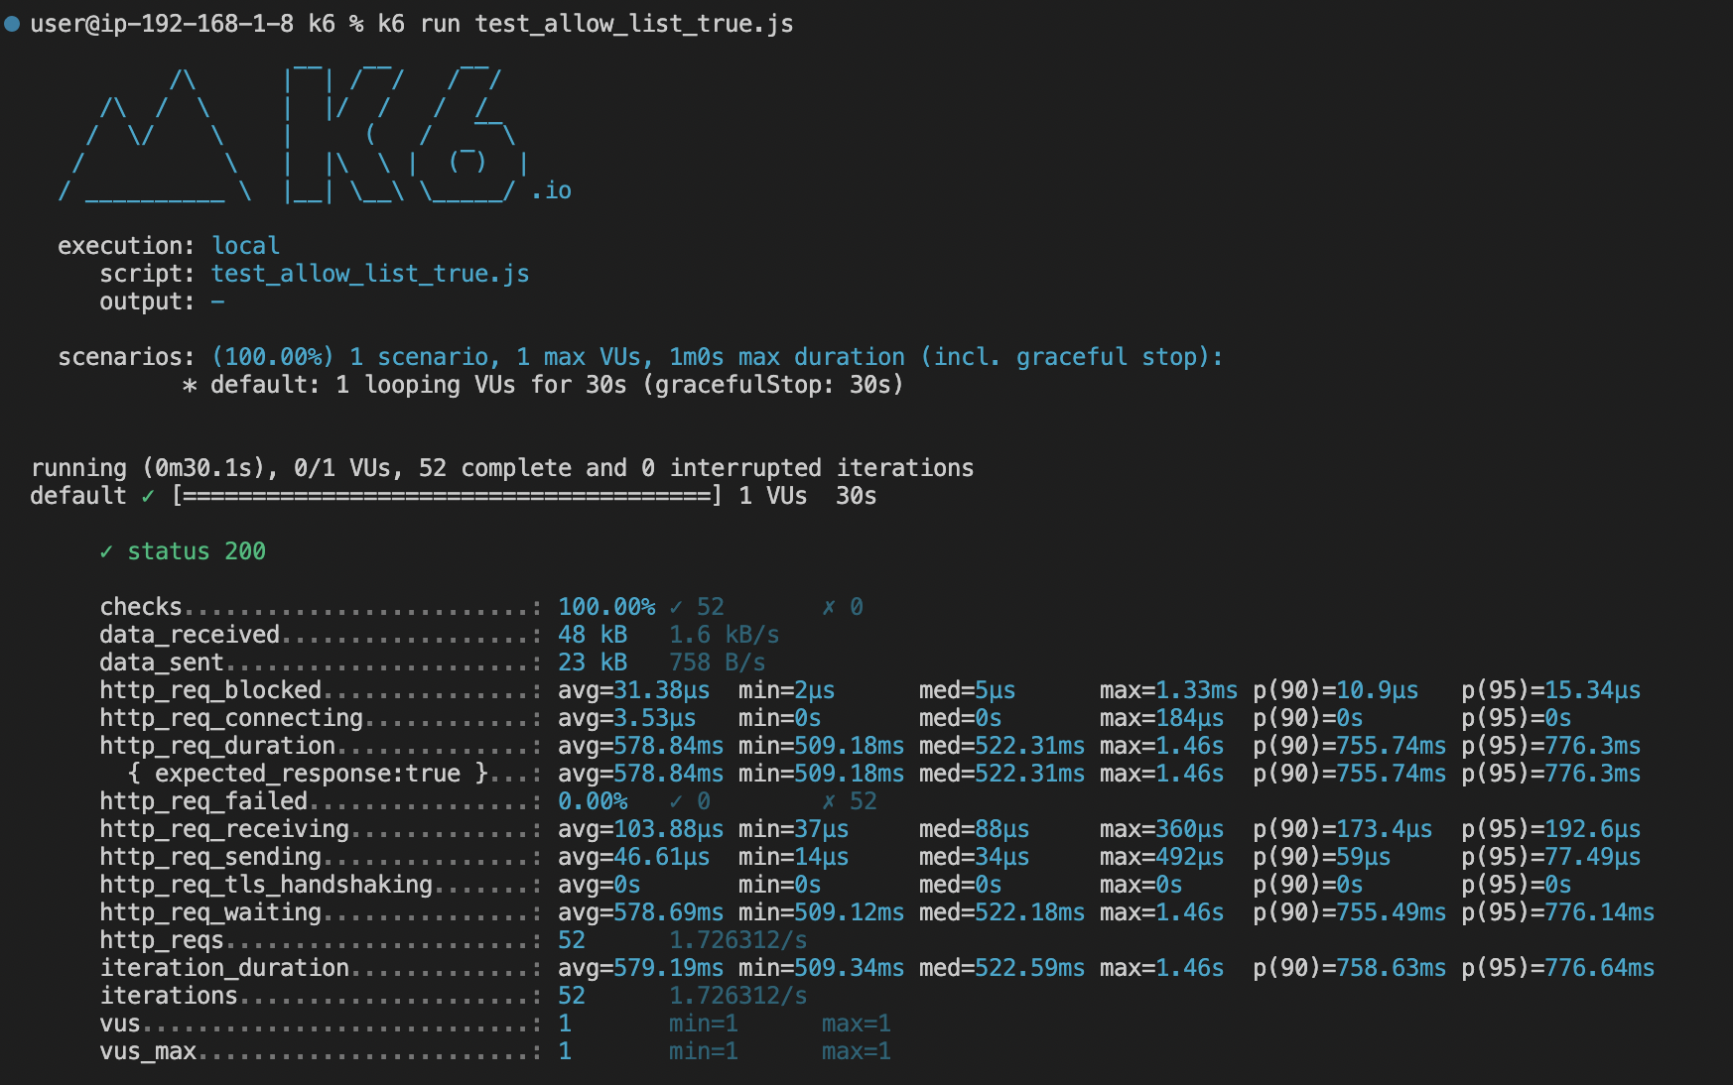Screen dimensions: 1733x1085
Task: Click the "http_req_tls_handshaking" metric label
Action: coord(266,885)
